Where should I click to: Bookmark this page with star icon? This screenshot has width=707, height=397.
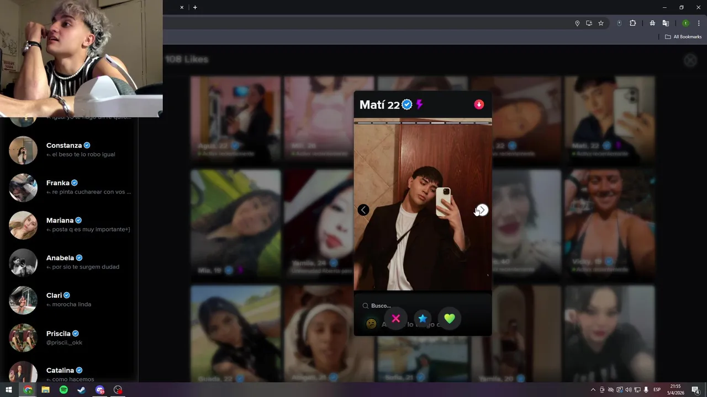point(601,23)
